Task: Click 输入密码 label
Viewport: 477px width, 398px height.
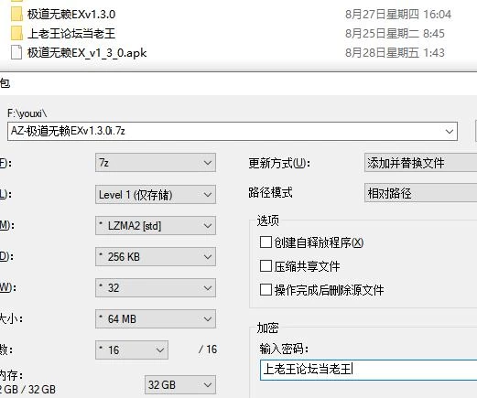Action: 284,349
